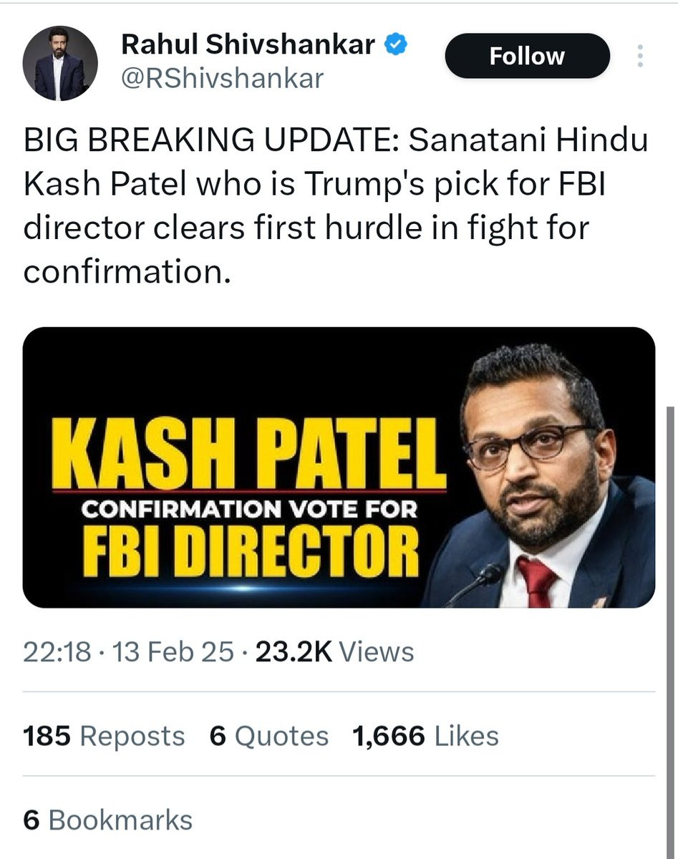
Task: Click the man's eyeglasses in the photo
Action: [530, 447]
